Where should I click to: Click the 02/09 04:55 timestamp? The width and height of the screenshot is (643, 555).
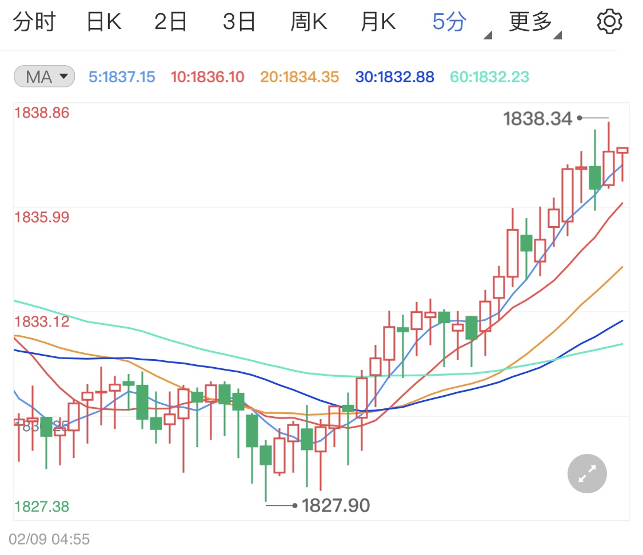point(49,540)
